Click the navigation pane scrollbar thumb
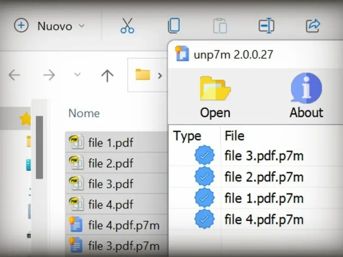 tap(39, 147)
